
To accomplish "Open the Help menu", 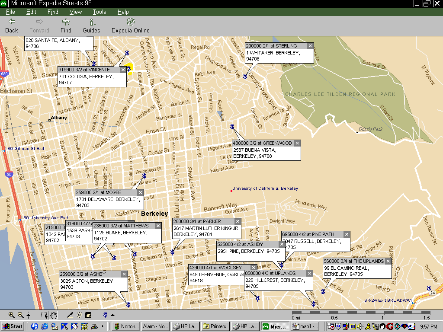I will 123,12.
